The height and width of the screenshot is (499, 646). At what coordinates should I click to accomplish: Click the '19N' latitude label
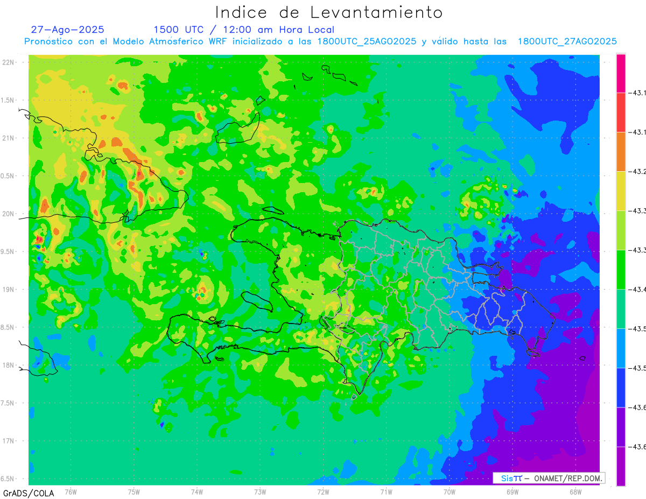point(9,289)
